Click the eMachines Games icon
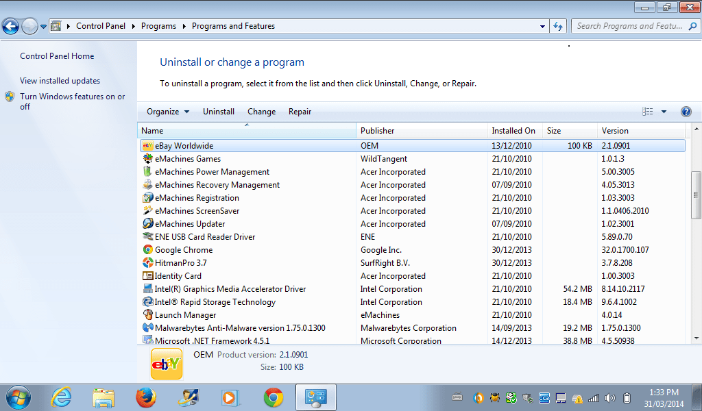Viewport: 702px width, 411px height. tap(148, 158)
